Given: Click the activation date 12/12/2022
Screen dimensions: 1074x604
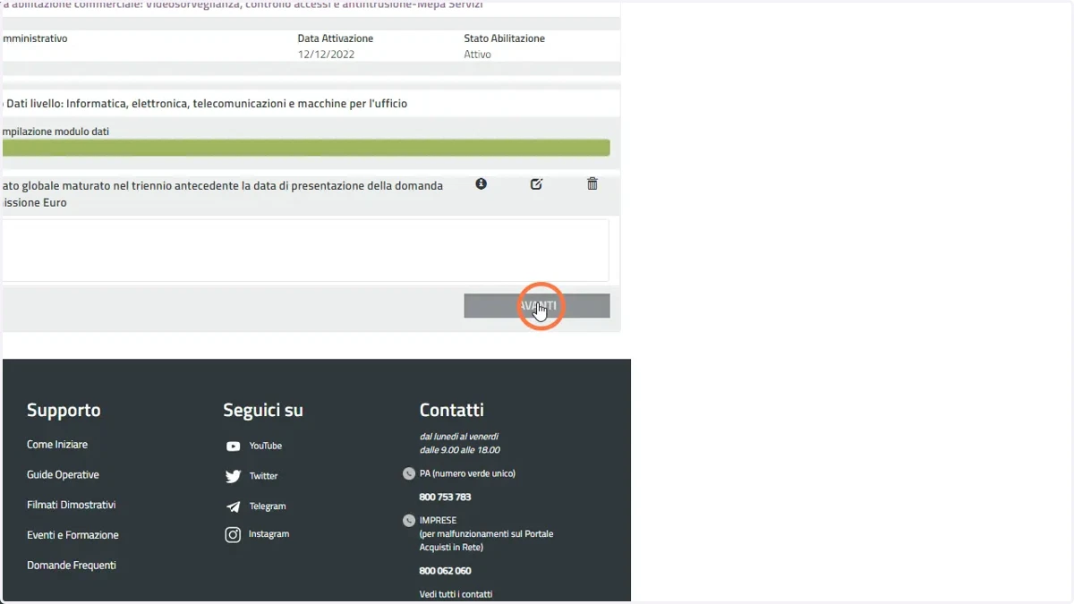Looking at the screenshot, I should [x=327, y=55].
